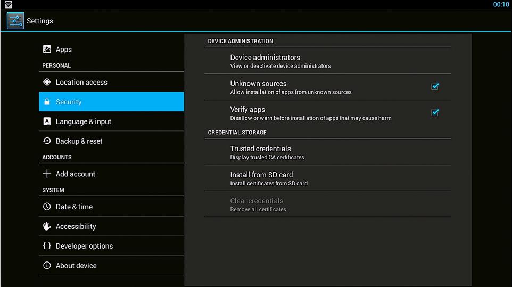Click the CREDENTIAL STORAGE header
Image resolution: width=512 pixels, height=287 pixels.
(x=237, y=133)
